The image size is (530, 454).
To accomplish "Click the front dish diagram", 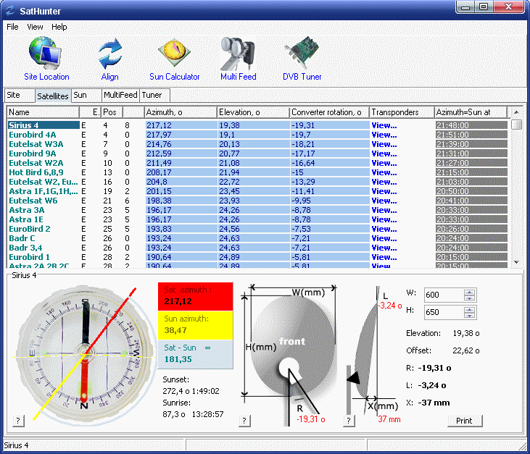I will click(290, 354).
